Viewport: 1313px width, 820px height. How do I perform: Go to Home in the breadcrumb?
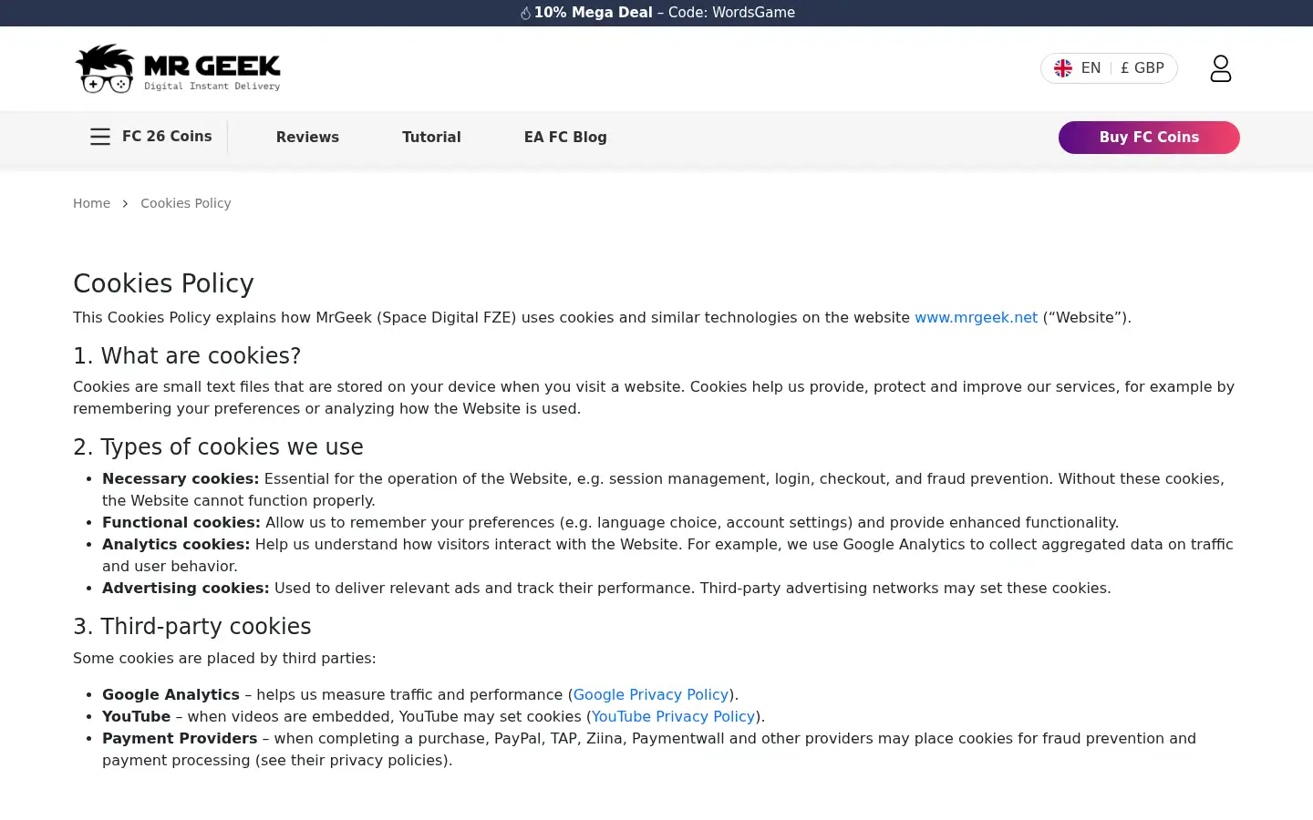(x=91, y=203)
